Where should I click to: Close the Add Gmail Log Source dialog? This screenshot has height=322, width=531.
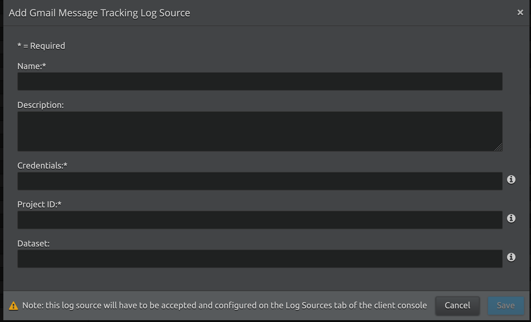pyautogui.click(x=520, y=12)
